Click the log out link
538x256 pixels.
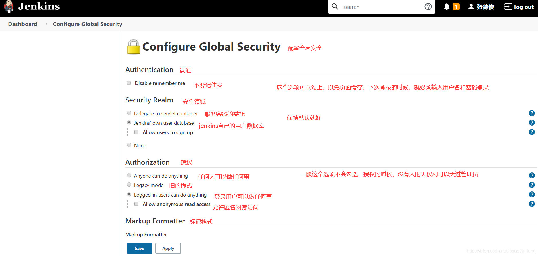524,7
